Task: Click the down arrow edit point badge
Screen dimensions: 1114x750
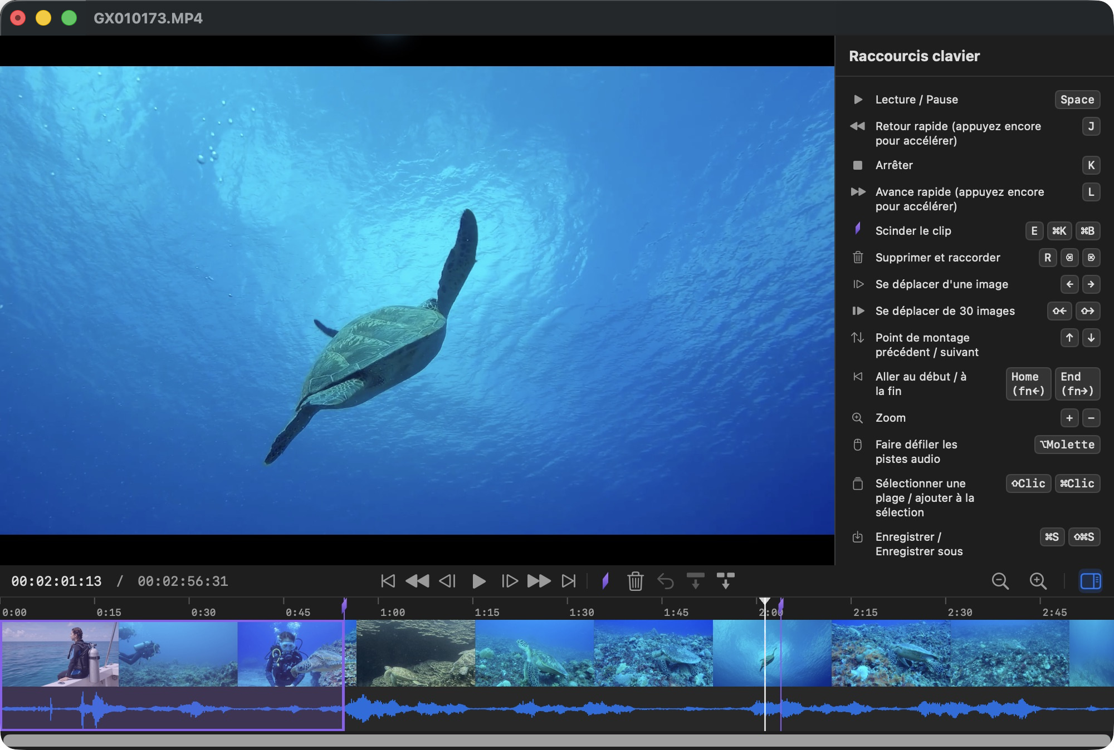Action: click(x=1091, y=338)
